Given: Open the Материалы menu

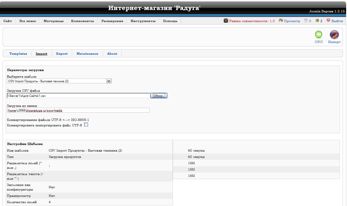Looking at the screenshot, I should pyautogui.click(x=54, y=21).
